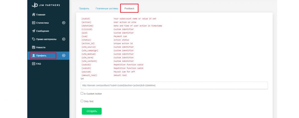Click the 'Action status' description
Viewport: 299px width, 118px height.
point(121,40)
